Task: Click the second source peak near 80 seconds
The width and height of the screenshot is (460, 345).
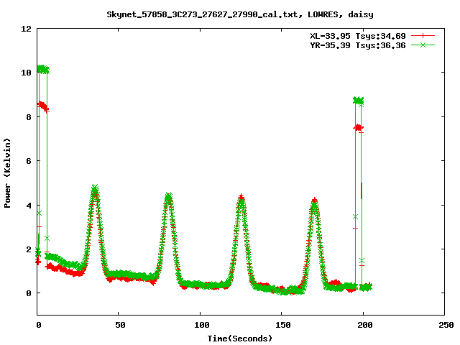Action: pyautogui.click(x=168, y=196)
